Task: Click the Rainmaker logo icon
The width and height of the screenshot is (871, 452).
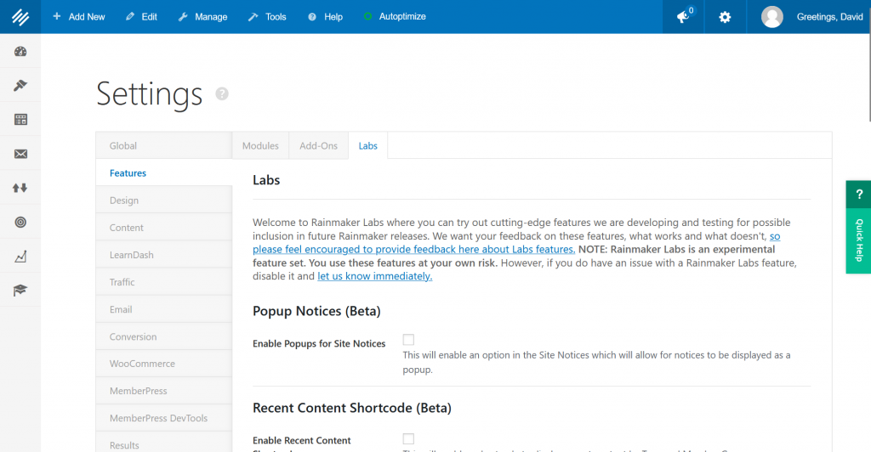Action: (x=20, y=17)
